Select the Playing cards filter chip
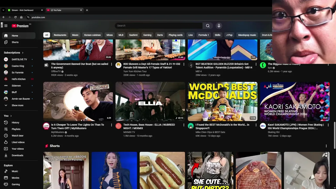This screenshot has height=189, width=336. (176, 35)
